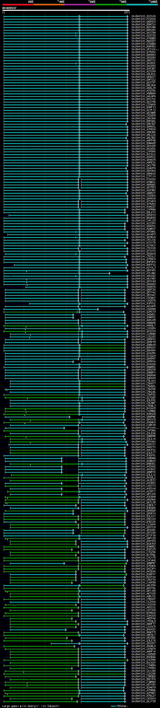Select hit label UniRef100_C4IDY6

click(143, 605)
